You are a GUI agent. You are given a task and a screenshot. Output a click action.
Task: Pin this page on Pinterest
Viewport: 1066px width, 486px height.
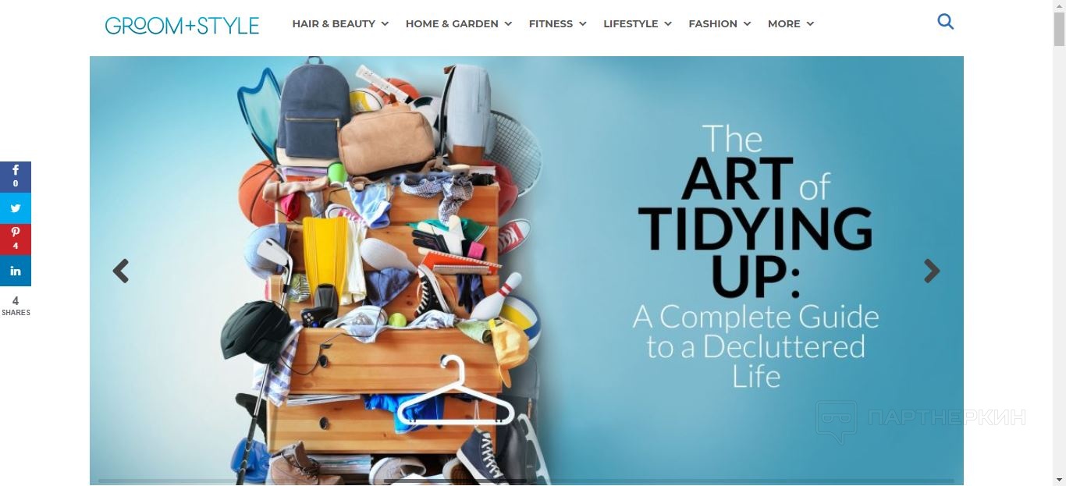click(16, 239)
